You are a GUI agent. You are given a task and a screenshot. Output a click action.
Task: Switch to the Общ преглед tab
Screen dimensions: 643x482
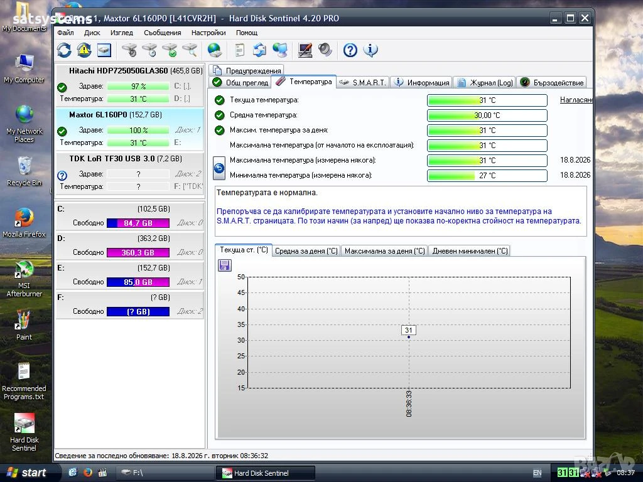[x=240, y=82]
